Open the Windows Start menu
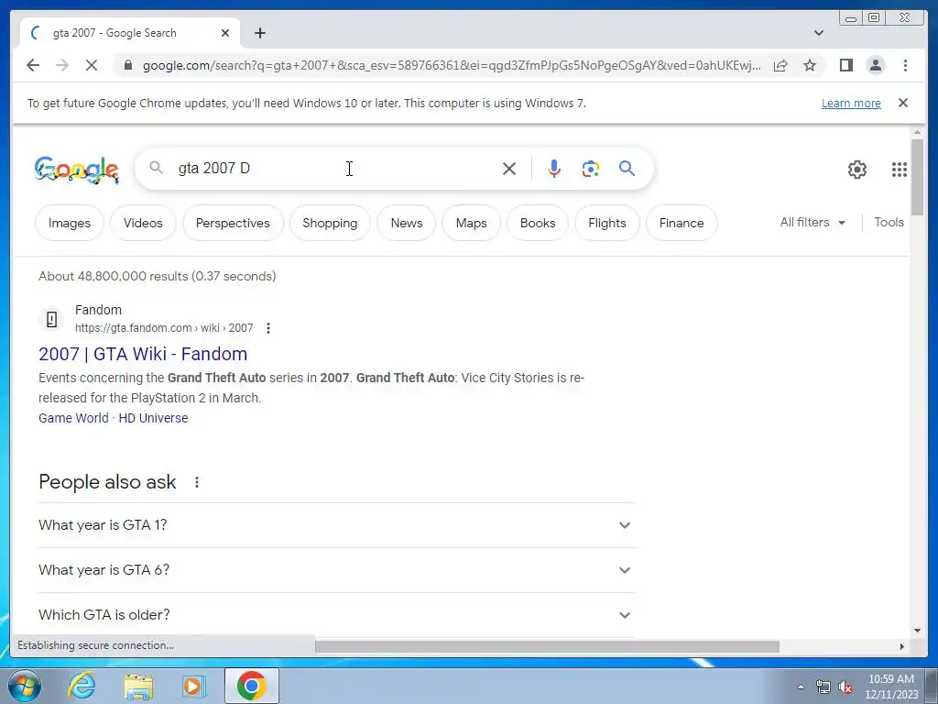The image size is (938, 704). tap(24, 686)
